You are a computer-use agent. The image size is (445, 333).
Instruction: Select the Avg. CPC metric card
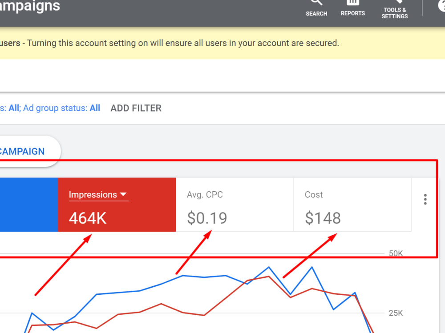tap(235, 205)
